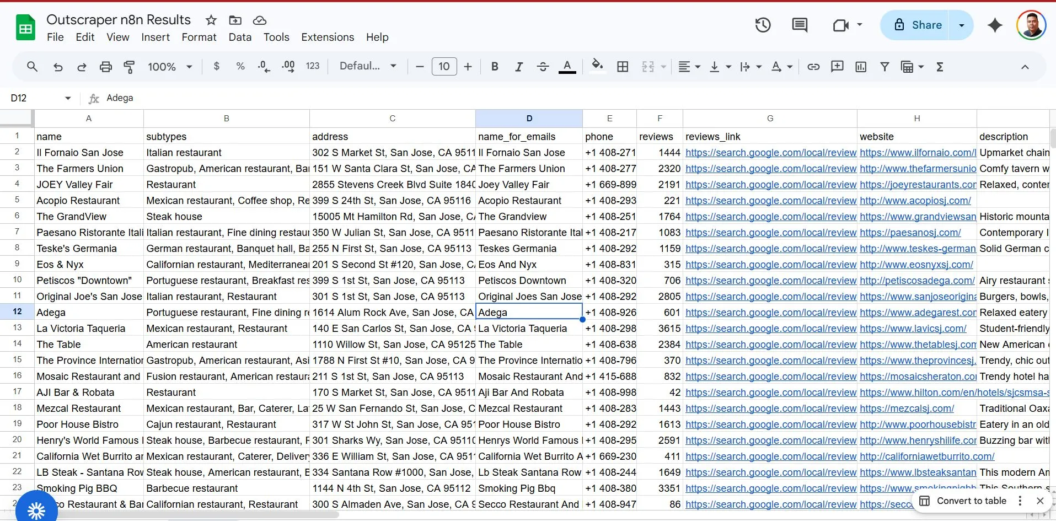
Task: Click the paint format roller icon
Action: tap(129, 67)
